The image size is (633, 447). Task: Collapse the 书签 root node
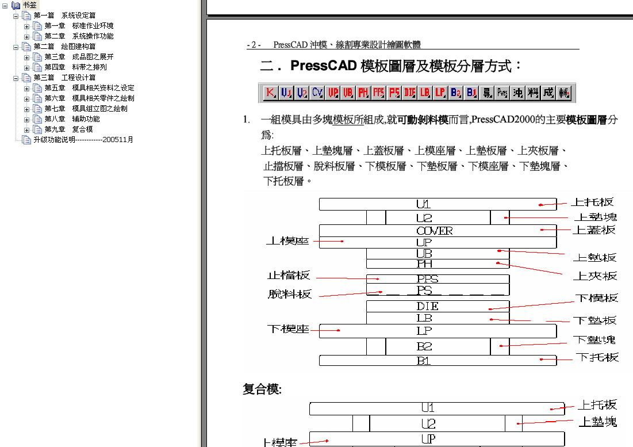click(x=5, y=6)
